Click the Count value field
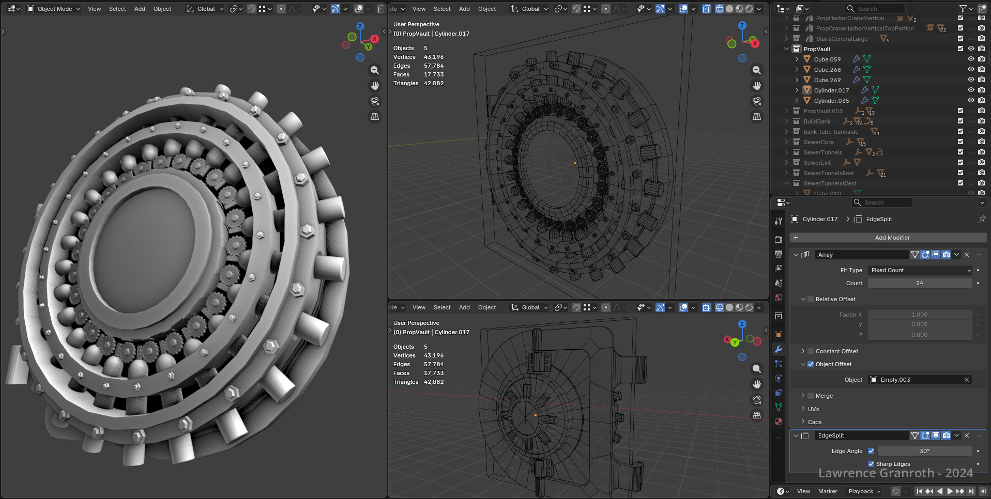The height and width of the screenshot is (499, 991). click(920, 283)
